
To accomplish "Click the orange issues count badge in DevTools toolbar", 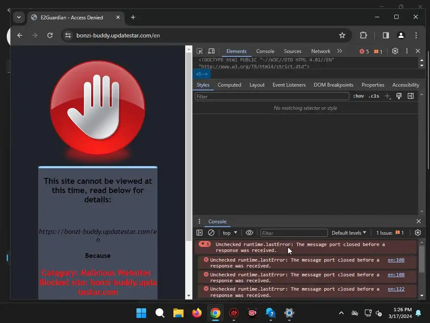I will 378,51.
